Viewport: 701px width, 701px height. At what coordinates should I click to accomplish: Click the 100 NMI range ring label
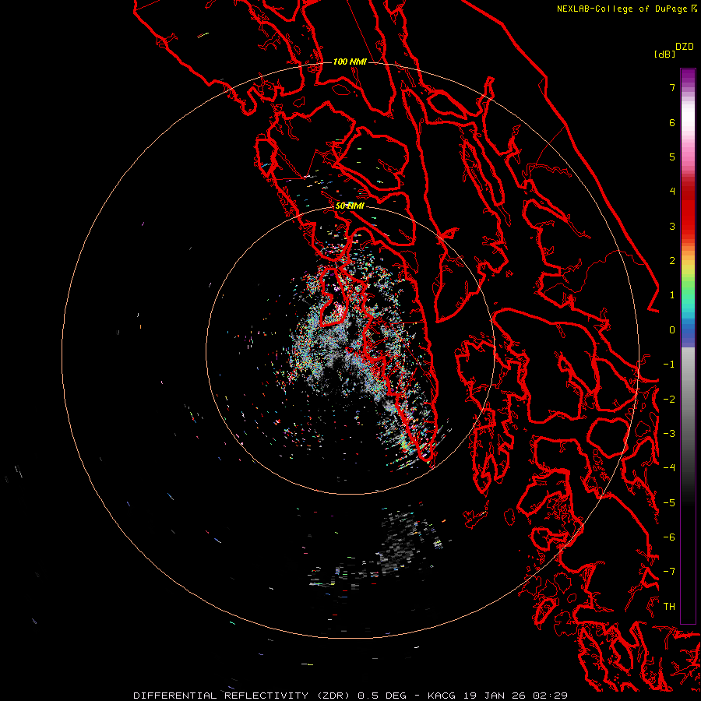(x=350, y=62)
